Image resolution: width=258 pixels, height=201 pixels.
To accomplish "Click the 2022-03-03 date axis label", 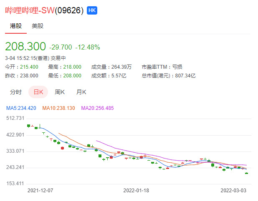I will pos(233,191).
